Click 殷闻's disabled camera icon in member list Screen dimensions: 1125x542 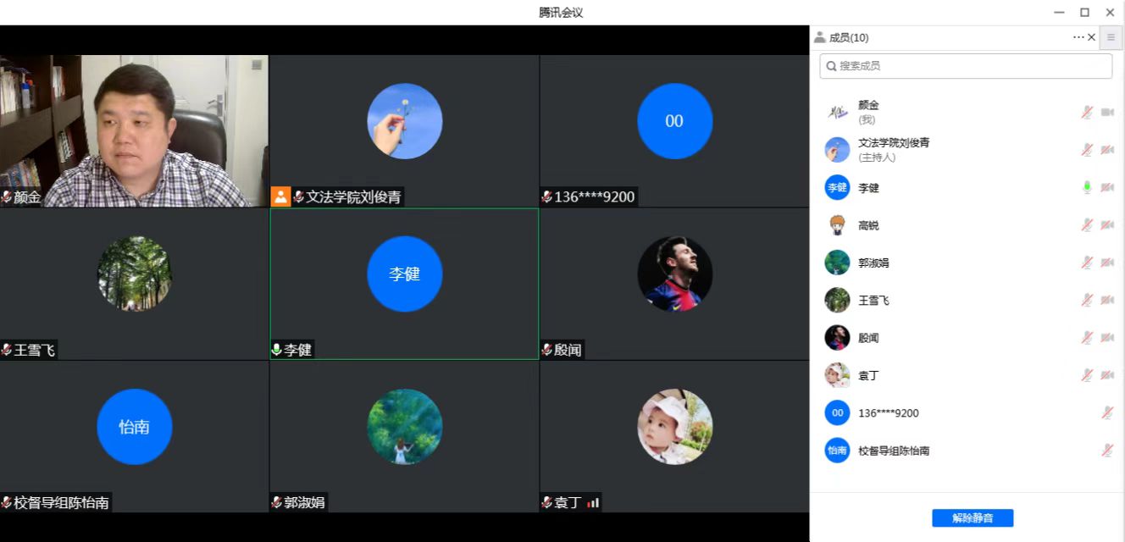tap(1107, 338)
